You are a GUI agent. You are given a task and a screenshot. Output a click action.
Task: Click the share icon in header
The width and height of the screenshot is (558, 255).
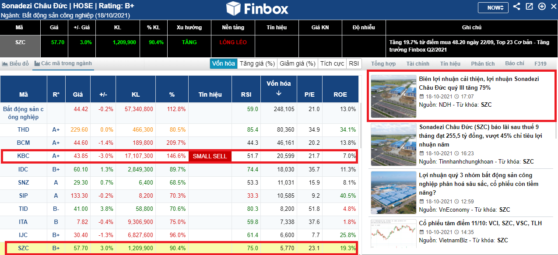pos(516,7)
